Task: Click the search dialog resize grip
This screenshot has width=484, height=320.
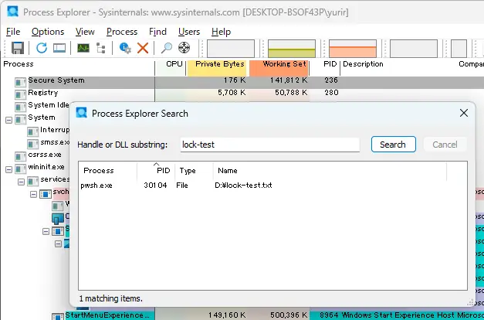Action: 470,301
